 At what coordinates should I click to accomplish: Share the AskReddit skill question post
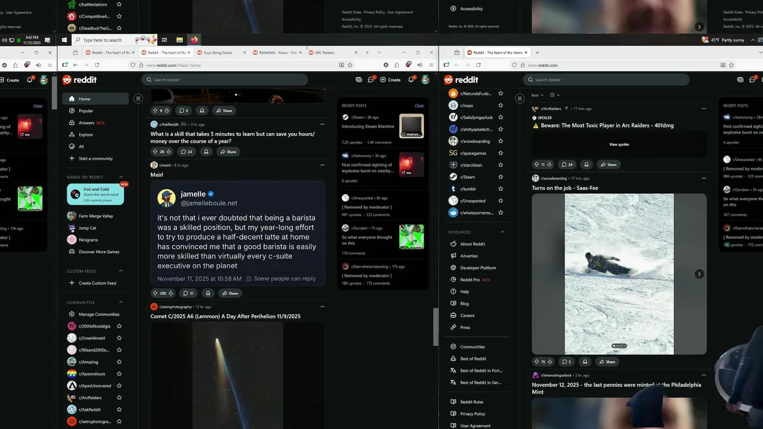(x=228, y=152)
